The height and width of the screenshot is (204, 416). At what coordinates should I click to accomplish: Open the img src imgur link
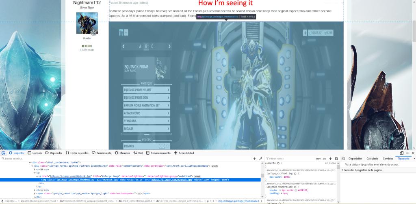click(x=171, y=180)
